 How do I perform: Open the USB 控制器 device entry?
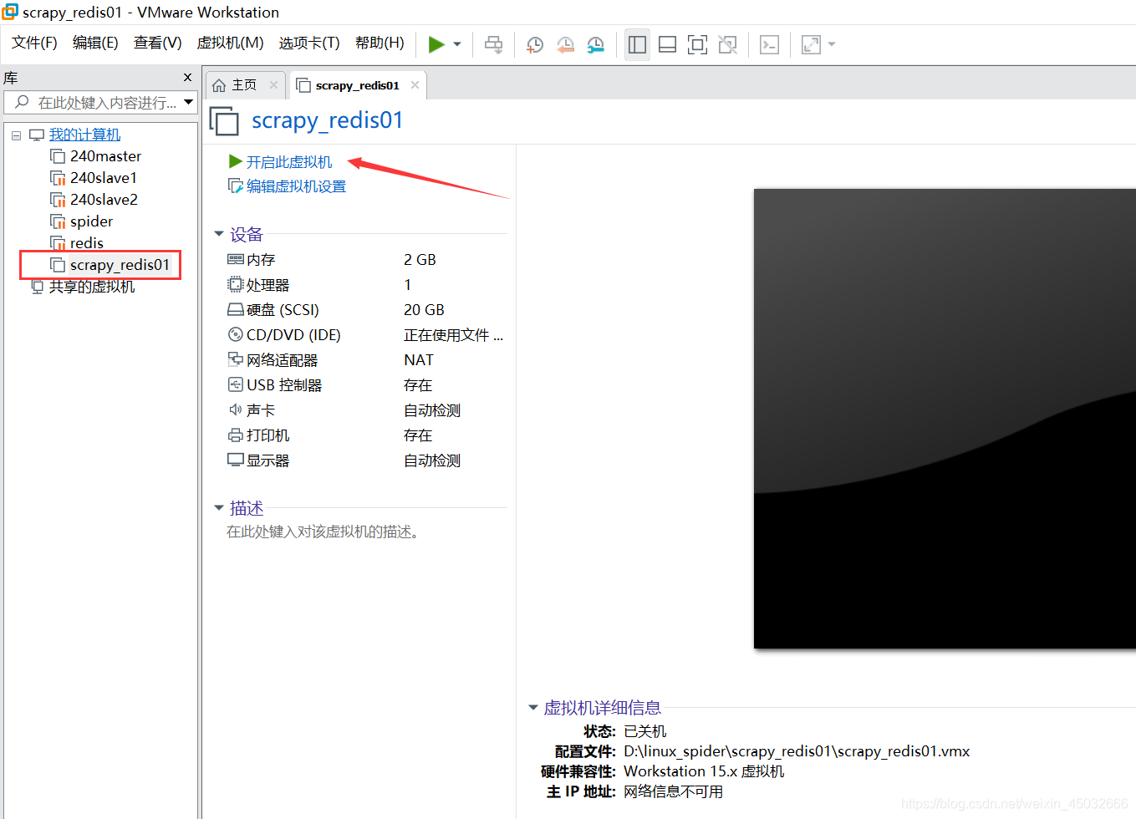pos(284,385)
